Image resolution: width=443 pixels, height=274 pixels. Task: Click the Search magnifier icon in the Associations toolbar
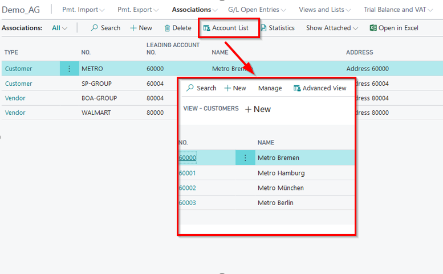pyautogui.click(x=95, y=28)
